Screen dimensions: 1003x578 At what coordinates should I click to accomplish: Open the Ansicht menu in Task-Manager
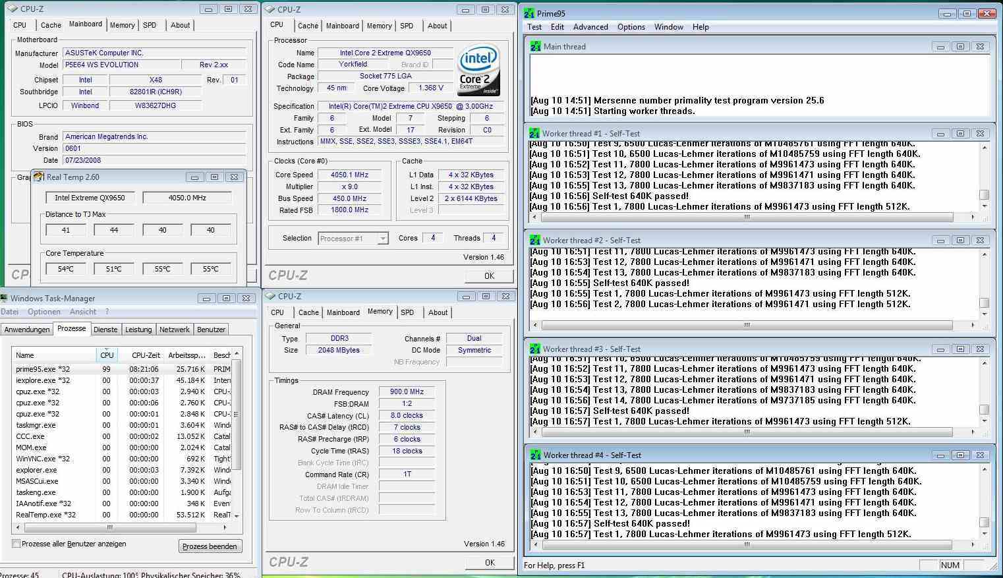[83, 312]
